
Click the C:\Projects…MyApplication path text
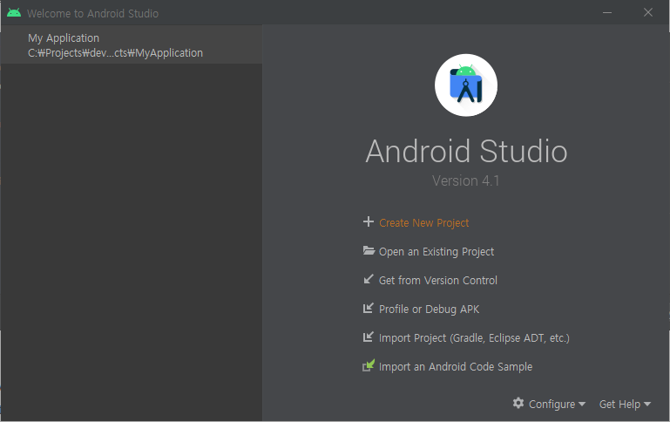coord(115,53)
